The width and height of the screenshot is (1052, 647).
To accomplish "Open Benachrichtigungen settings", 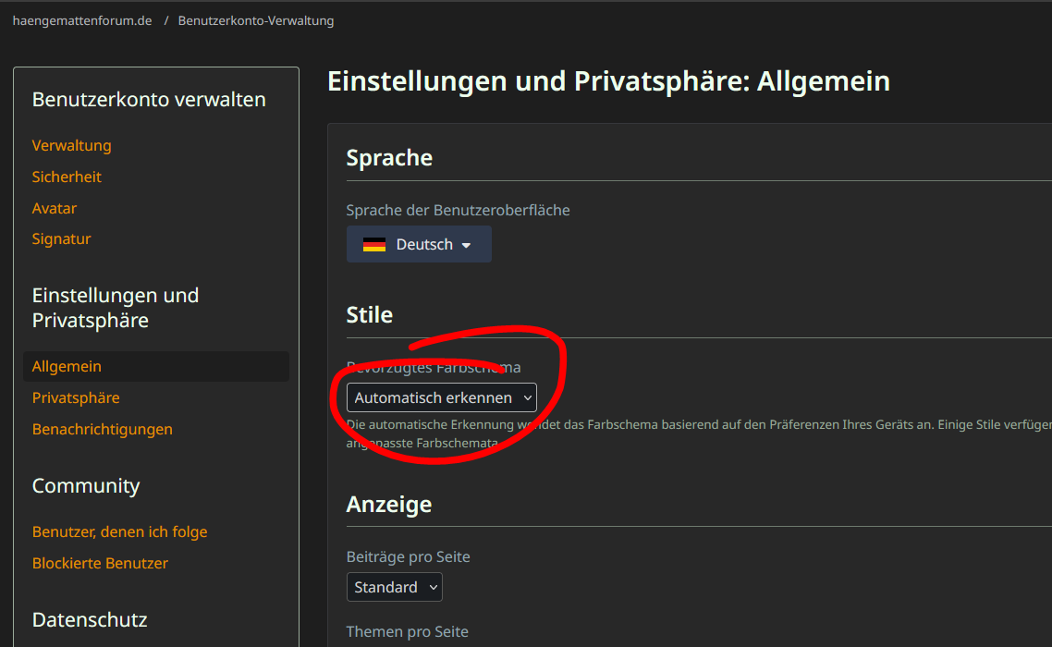I will coord(102,429).
